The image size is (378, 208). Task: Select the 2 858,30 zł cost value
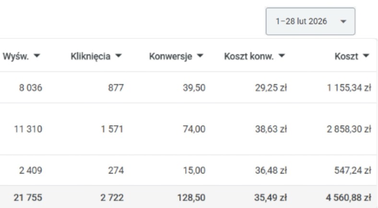point(347,129)
